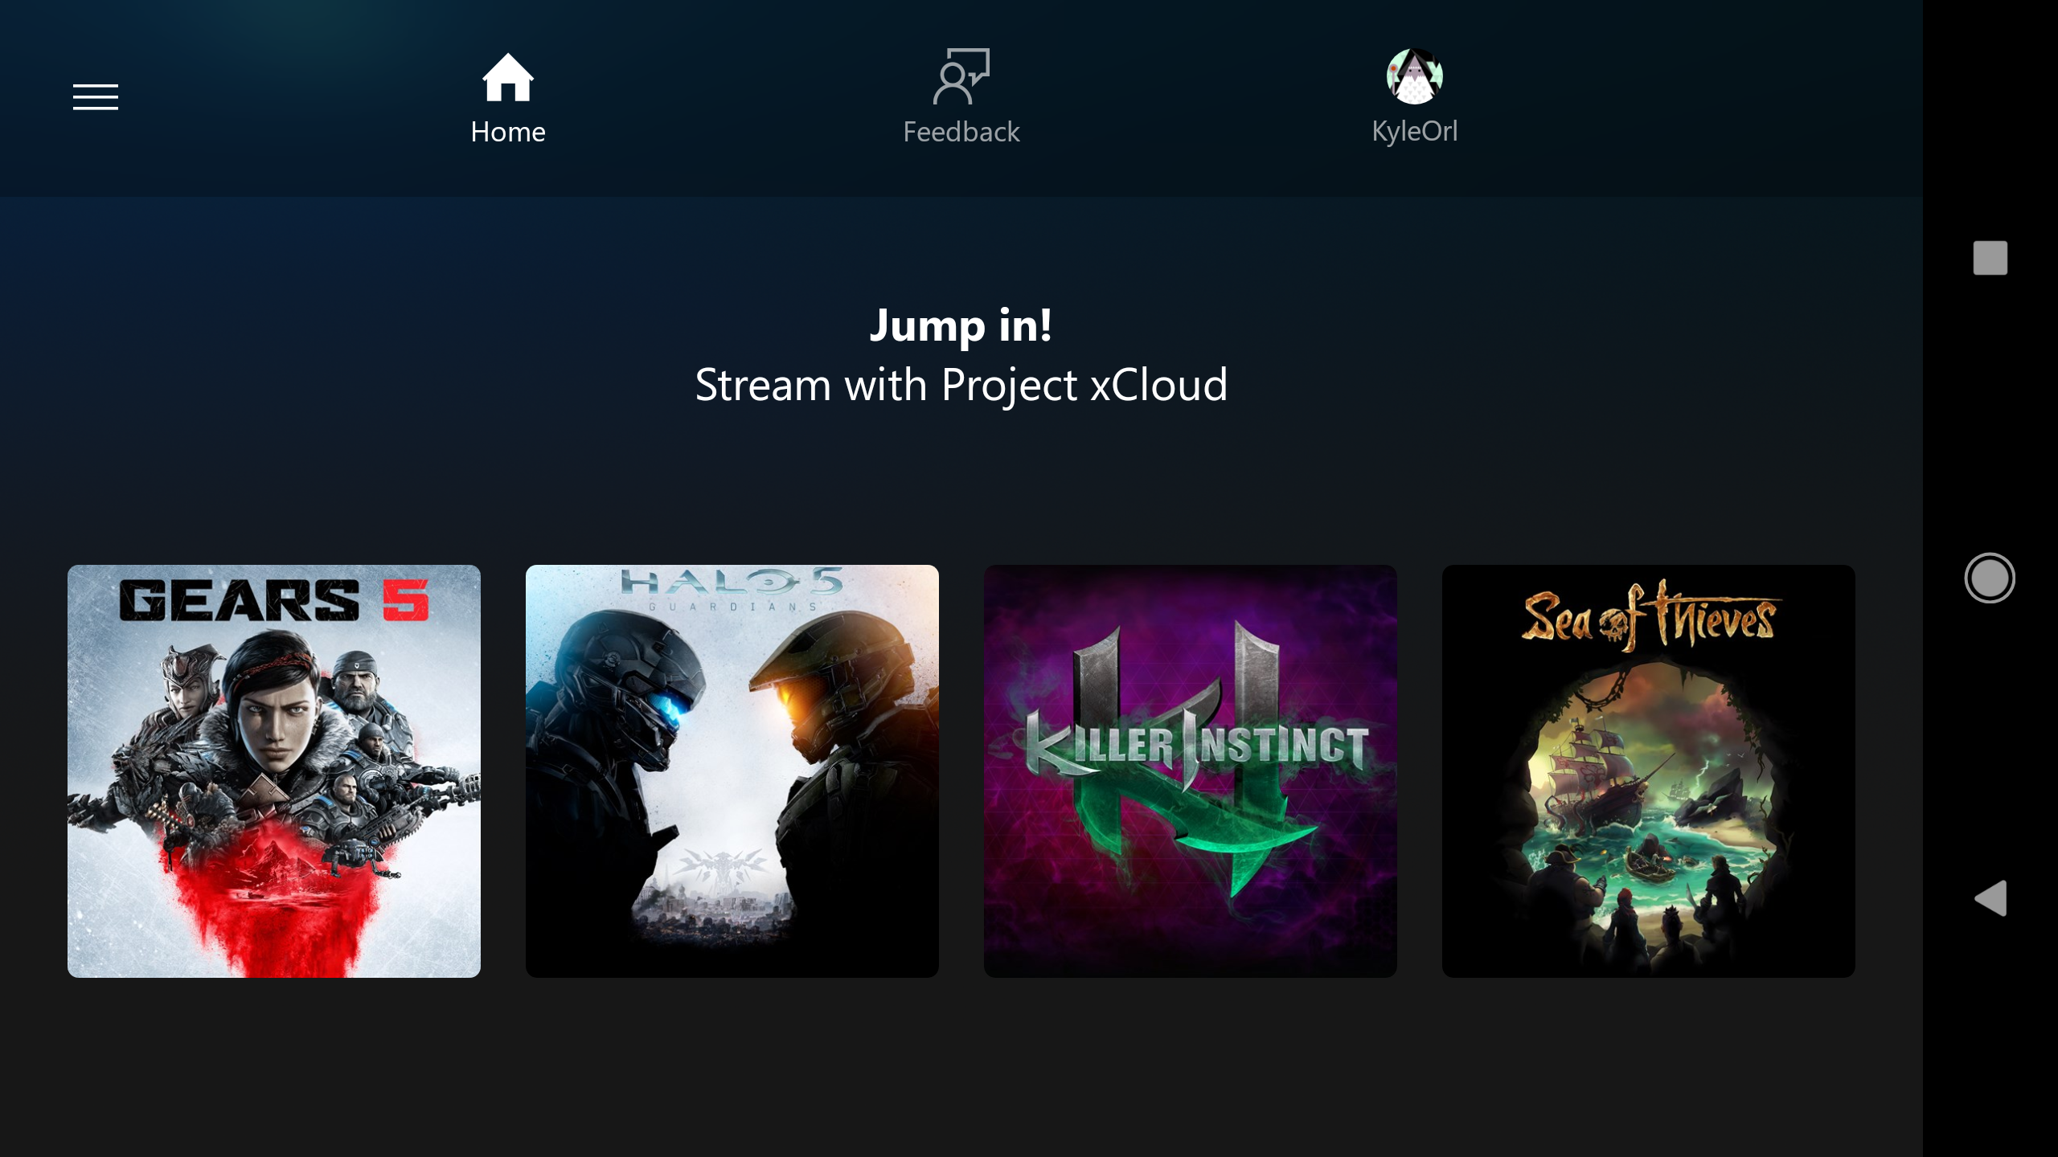Screen dimensions: 2058x1157
Task: Expand the hamburger navigation menu
Action: click(95, 96)
